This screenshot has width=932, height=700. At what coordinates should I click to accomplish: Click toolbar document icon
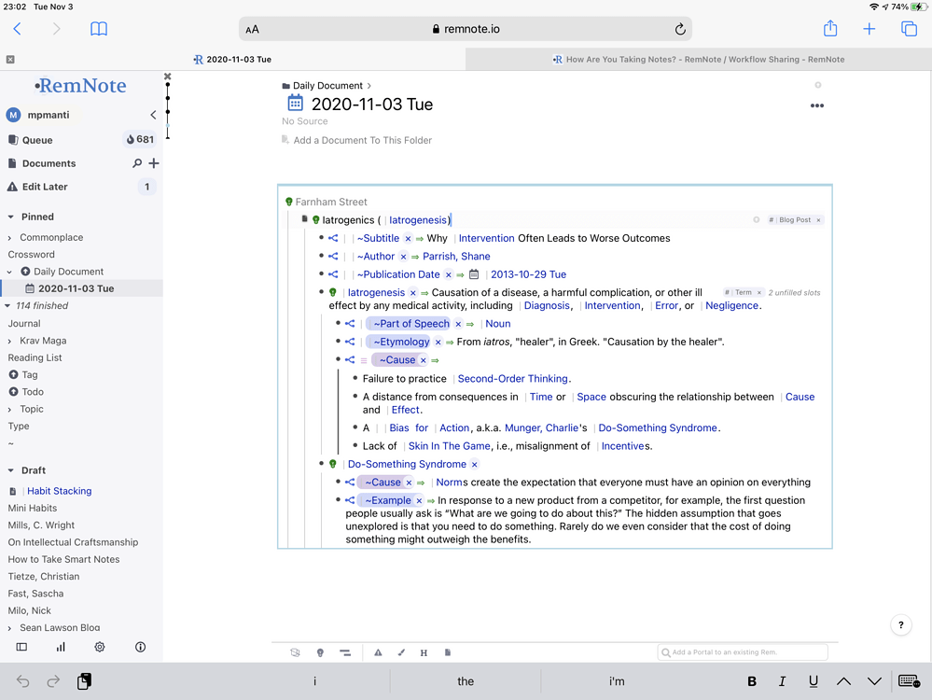pos(448,652)
